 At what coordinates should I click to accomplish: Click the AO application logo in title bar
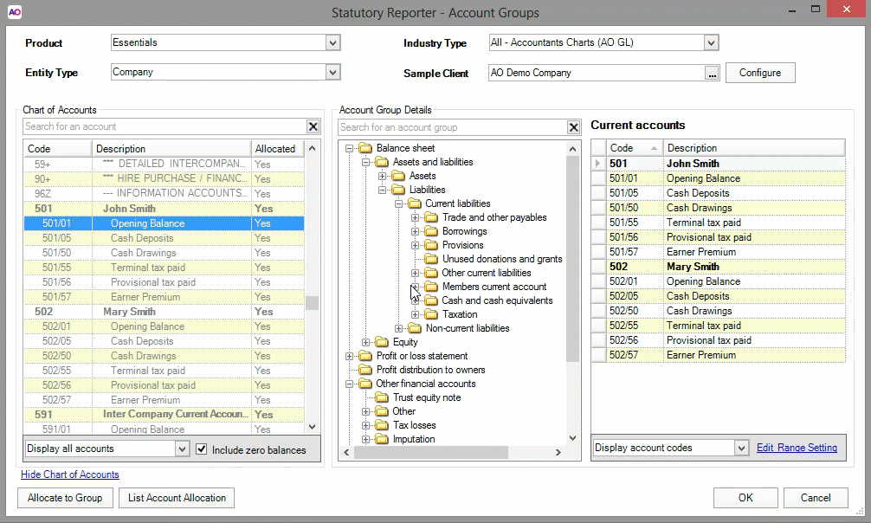click(15, 12)
